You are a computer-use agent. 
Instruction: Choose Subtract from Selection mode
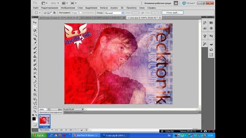click(51, 13)
